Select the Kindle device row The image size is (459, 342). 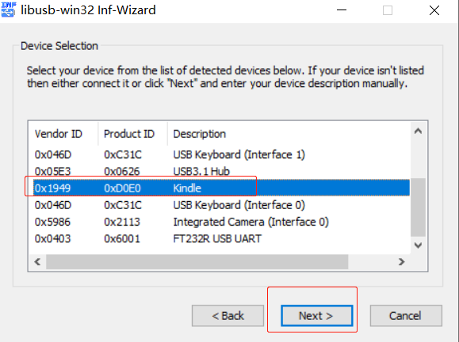point(221,188)
